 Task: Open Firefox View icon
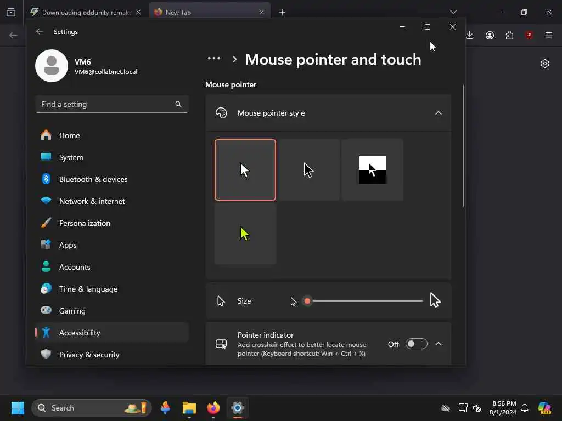(11, 12)
